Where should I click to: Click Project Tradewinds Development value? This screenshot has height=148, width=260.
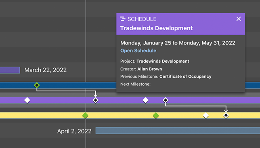163,61
